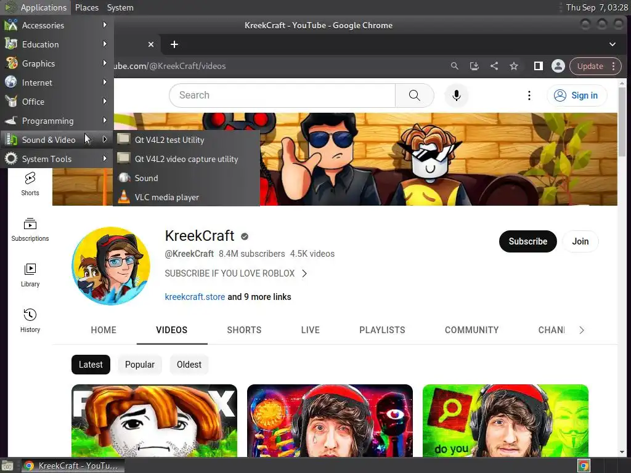631x473 pixels.
Task: Click KreekCraft Chrome taskbar entry
Action: click(x=73, y=466)
